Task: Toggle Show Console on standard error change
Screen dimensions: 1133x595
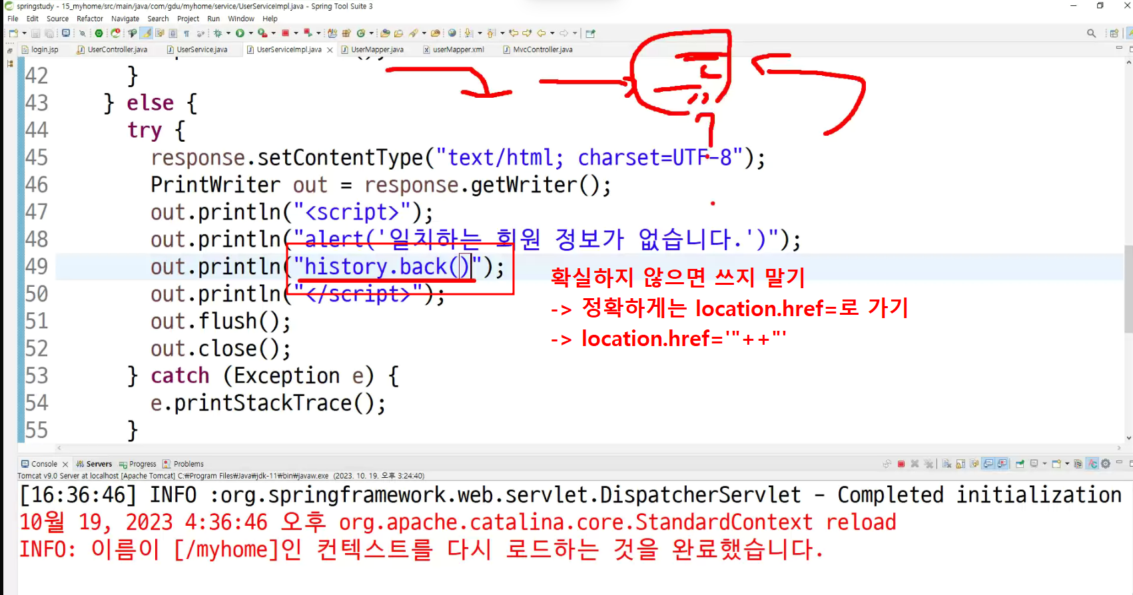Action: tap(1002, 464)
